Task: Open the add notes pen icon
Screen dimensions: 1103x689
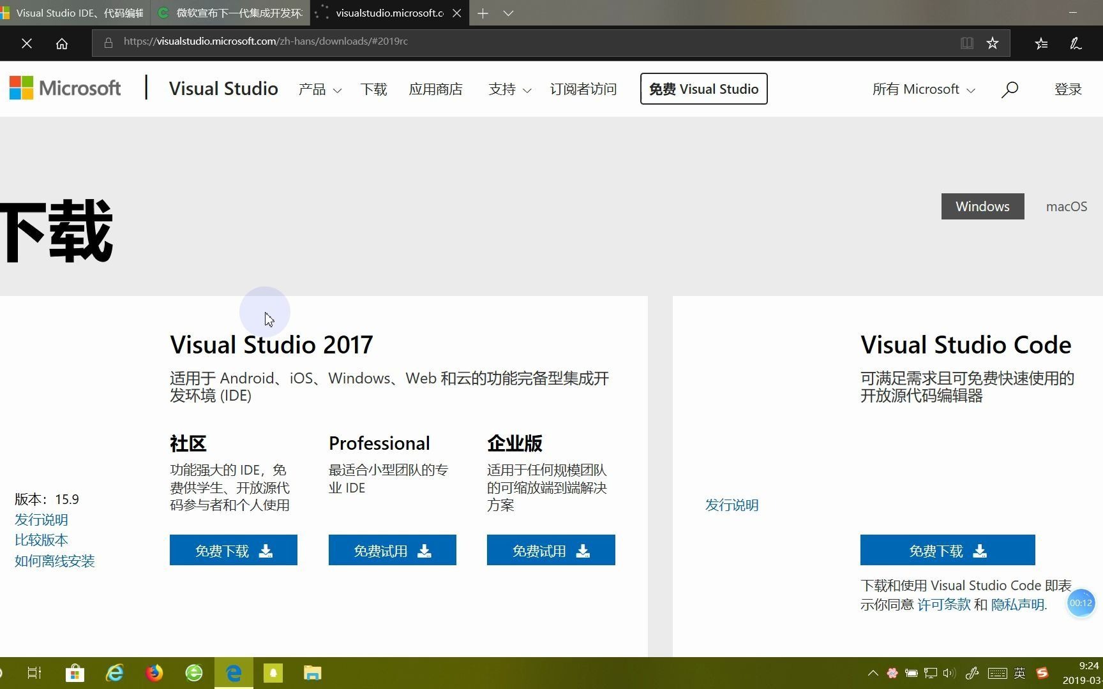Action: pyautogui.click(x=1076, y=43)
